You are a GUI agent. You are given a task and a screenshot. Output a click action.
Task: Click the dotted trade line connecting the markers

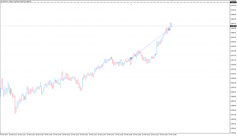coord(150,44)
